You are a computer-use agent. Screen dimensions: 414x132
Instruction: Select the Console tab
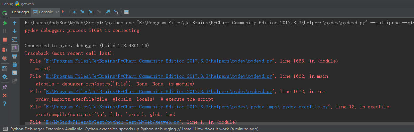click(x=46, y=12)
